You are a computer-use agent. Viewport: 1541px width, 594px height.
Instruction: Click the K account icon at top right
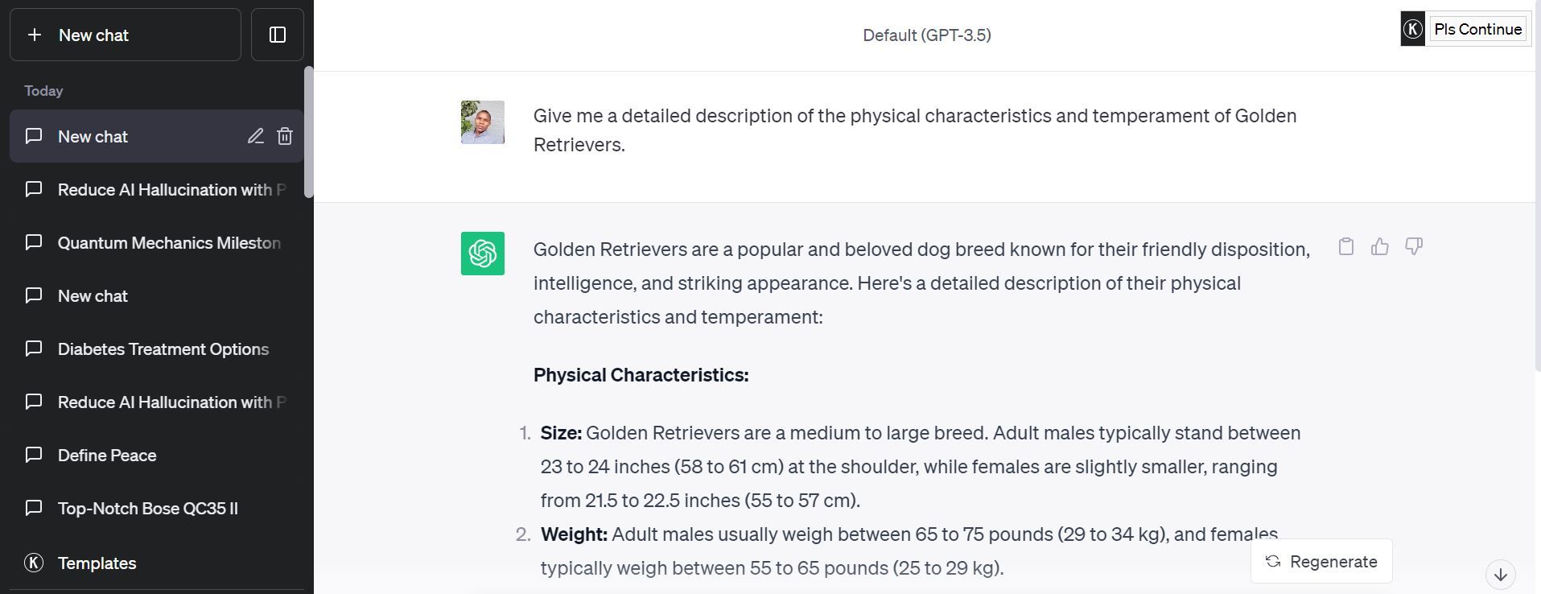[x=1411, y=28]
